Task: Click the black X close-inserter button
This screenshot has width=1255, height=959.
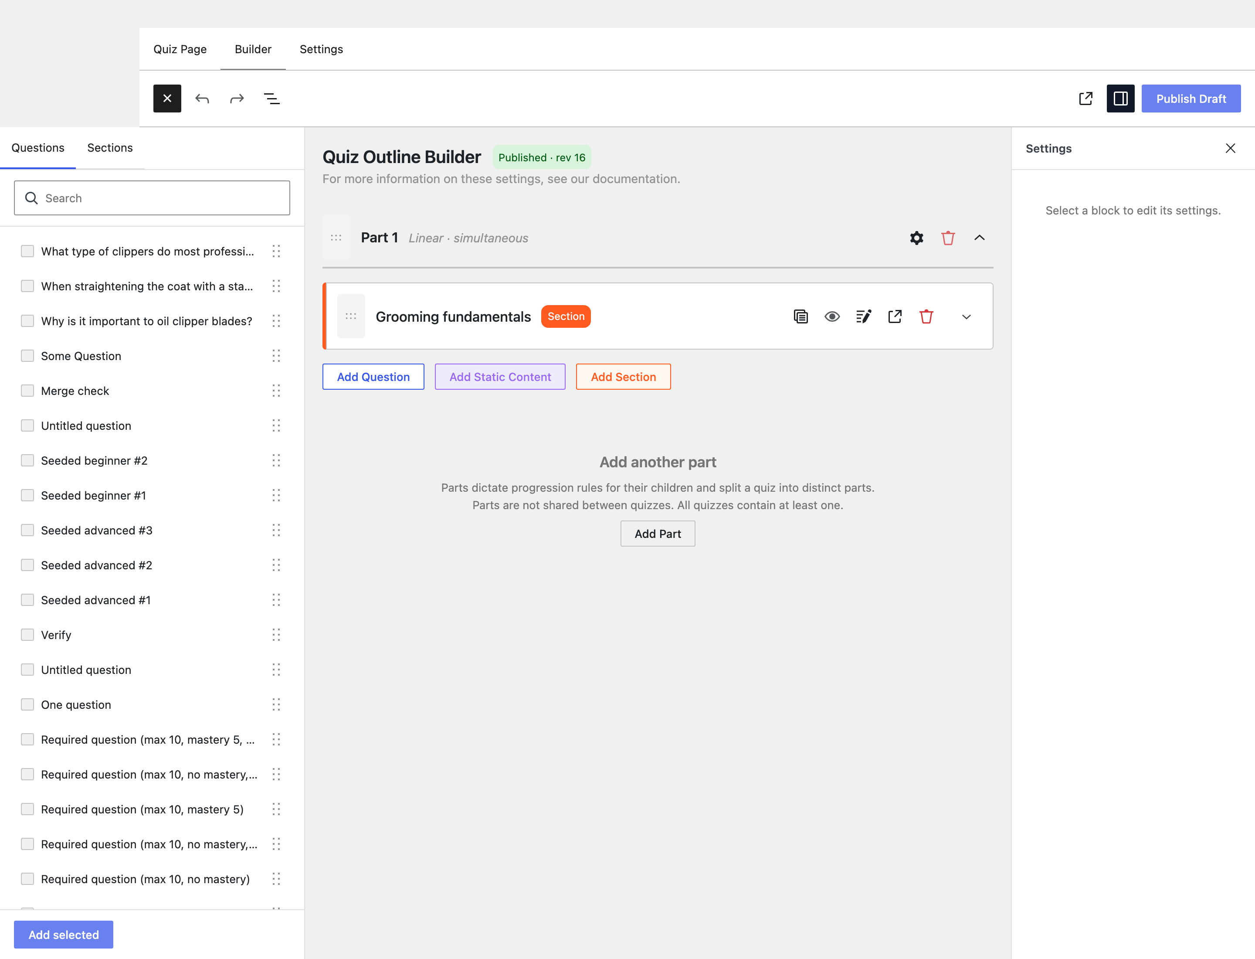Action: coord(167,98)
